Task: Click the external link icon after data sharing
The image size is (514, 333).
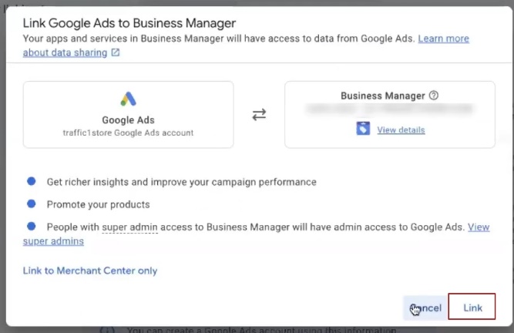Action: (x=116, y=53)
